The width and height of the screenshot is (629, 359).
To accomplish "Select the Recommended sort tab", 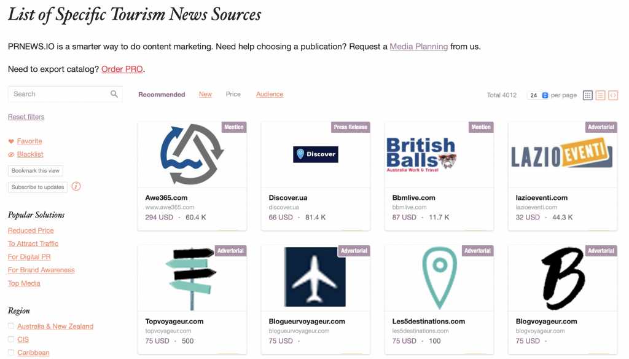I will pos(162,95).
